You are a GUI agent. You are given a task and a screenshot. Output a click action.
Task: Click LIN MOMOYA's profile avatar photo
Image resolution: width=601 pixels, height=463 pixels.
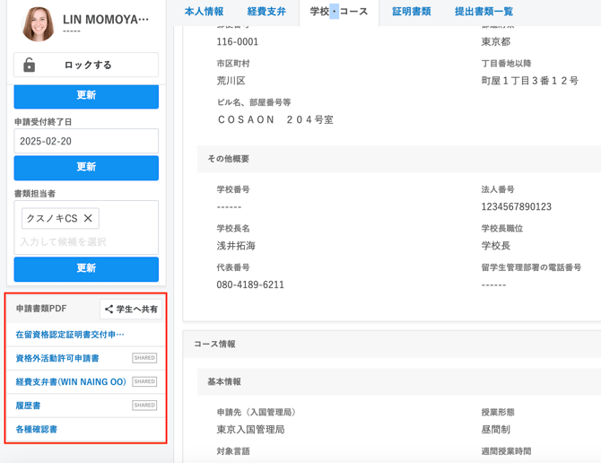[x=38, y=24]
